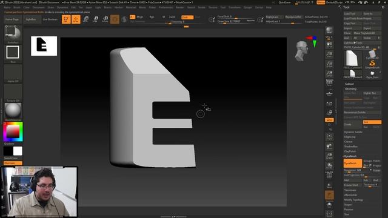The image size is (388, 218).
Task: Expand the ClayPolish subsection
Action: tap(350, 151)
